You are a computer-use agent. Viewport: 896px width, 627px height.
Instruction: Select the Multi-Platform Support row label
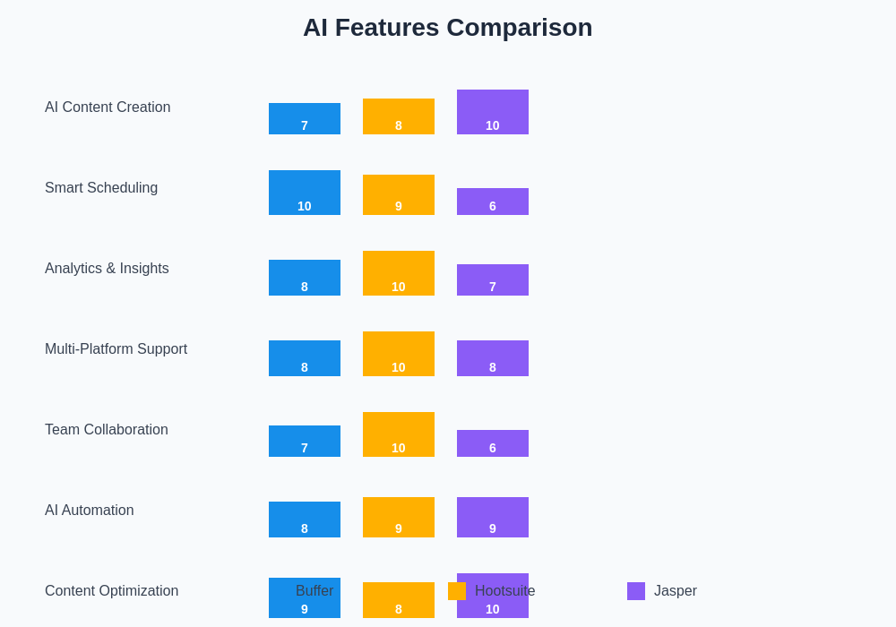(116, 349)
